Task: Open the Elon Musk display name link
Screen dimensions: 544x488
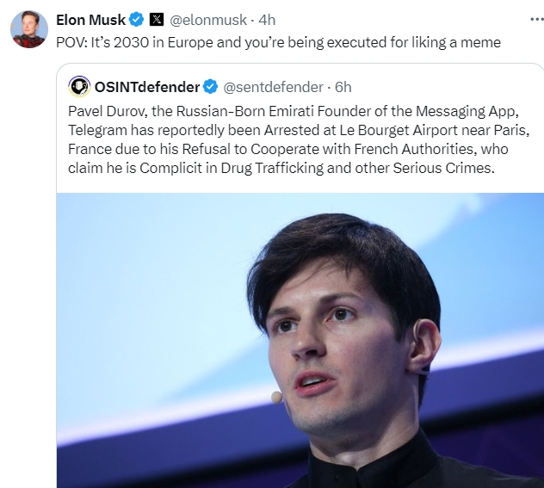Action: (x=90, y=20)
